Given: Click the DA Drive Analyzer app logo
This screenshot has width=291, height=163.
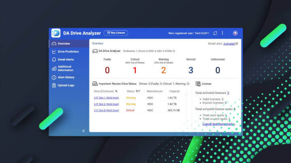Looking at the screenshot, I should [x=56, y=33].
